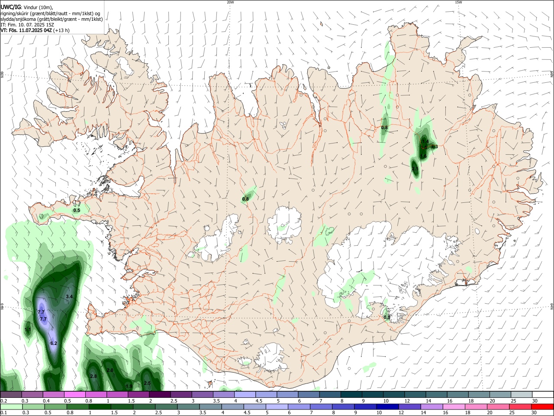Click the red 30 mm swatch in the rain legend

(x=543, y=406)
